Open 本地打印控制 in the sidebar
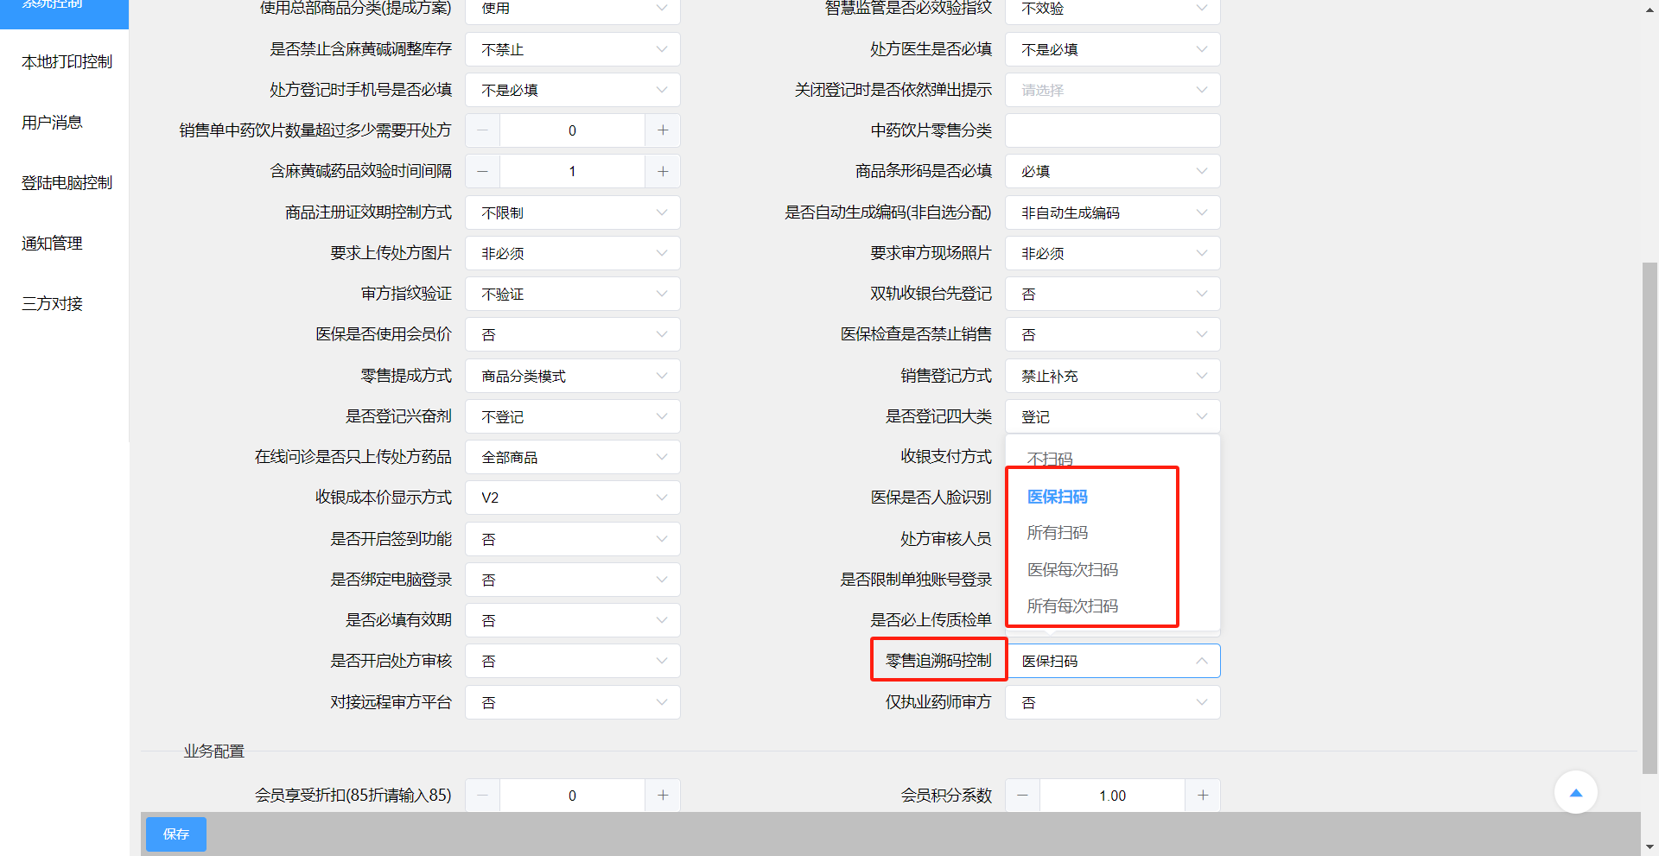 click(x=67, y=62)
